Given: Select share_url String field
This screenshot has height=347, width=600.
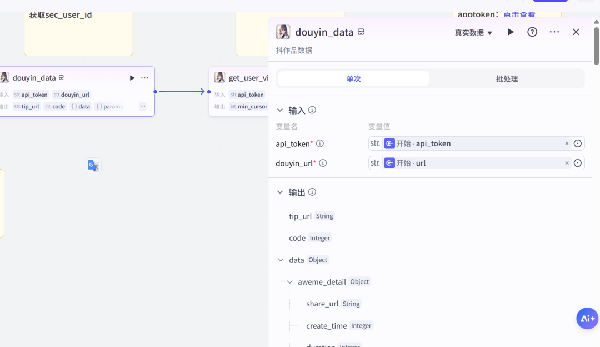Looking at the screenshot, I should [334, 304].
